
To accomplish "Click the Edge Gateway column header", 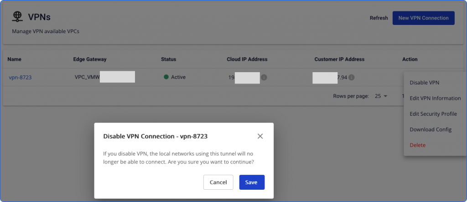I will click(x=90, y=59).
